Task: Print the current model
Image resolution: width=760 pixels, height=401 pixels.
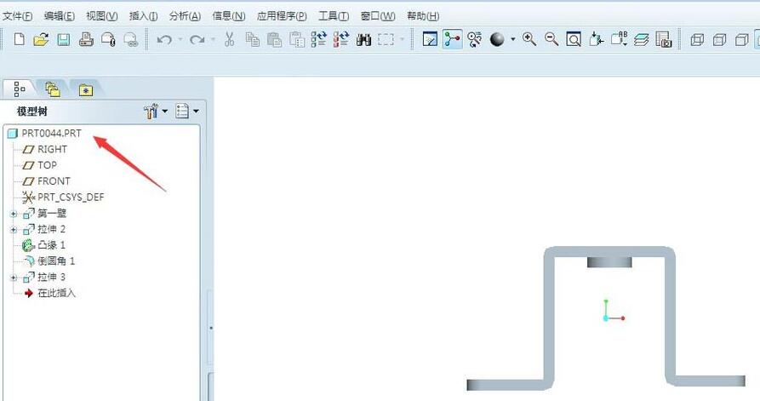Action: pyautogui.click(x=86, y=39)
